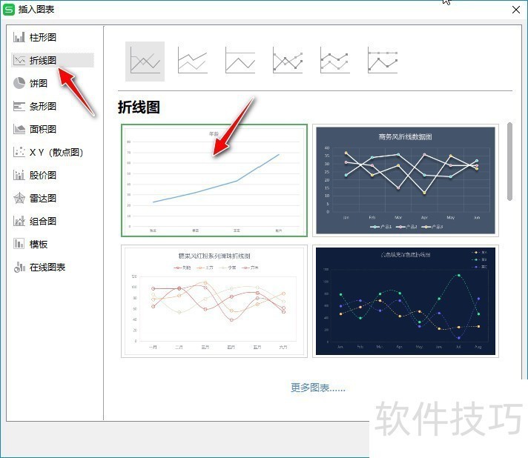This screenshot has height=458, width=528.
Task: Open the 面积图 category label
Action: coord(43,129)
